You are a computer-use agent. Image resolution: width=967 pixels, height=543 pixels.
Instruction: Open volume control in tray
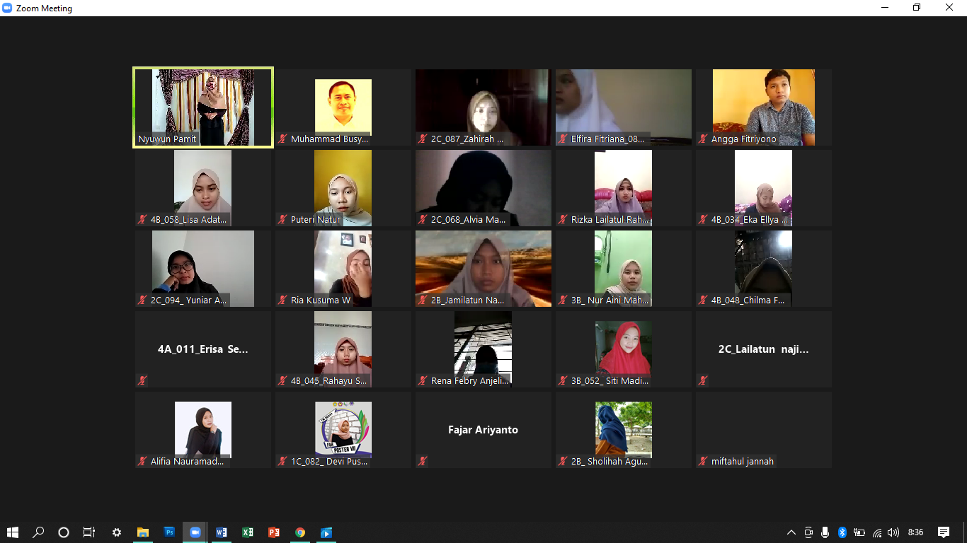893,532
